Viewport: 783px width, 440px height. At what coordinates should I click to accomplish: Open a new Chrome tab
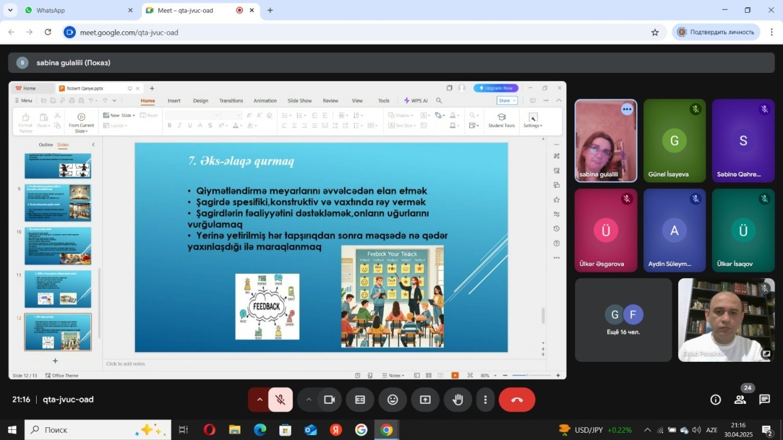(270, 10)
